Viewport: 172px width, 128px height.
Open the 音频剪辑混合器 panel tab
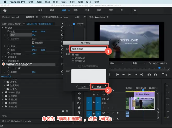coord(55,17)
